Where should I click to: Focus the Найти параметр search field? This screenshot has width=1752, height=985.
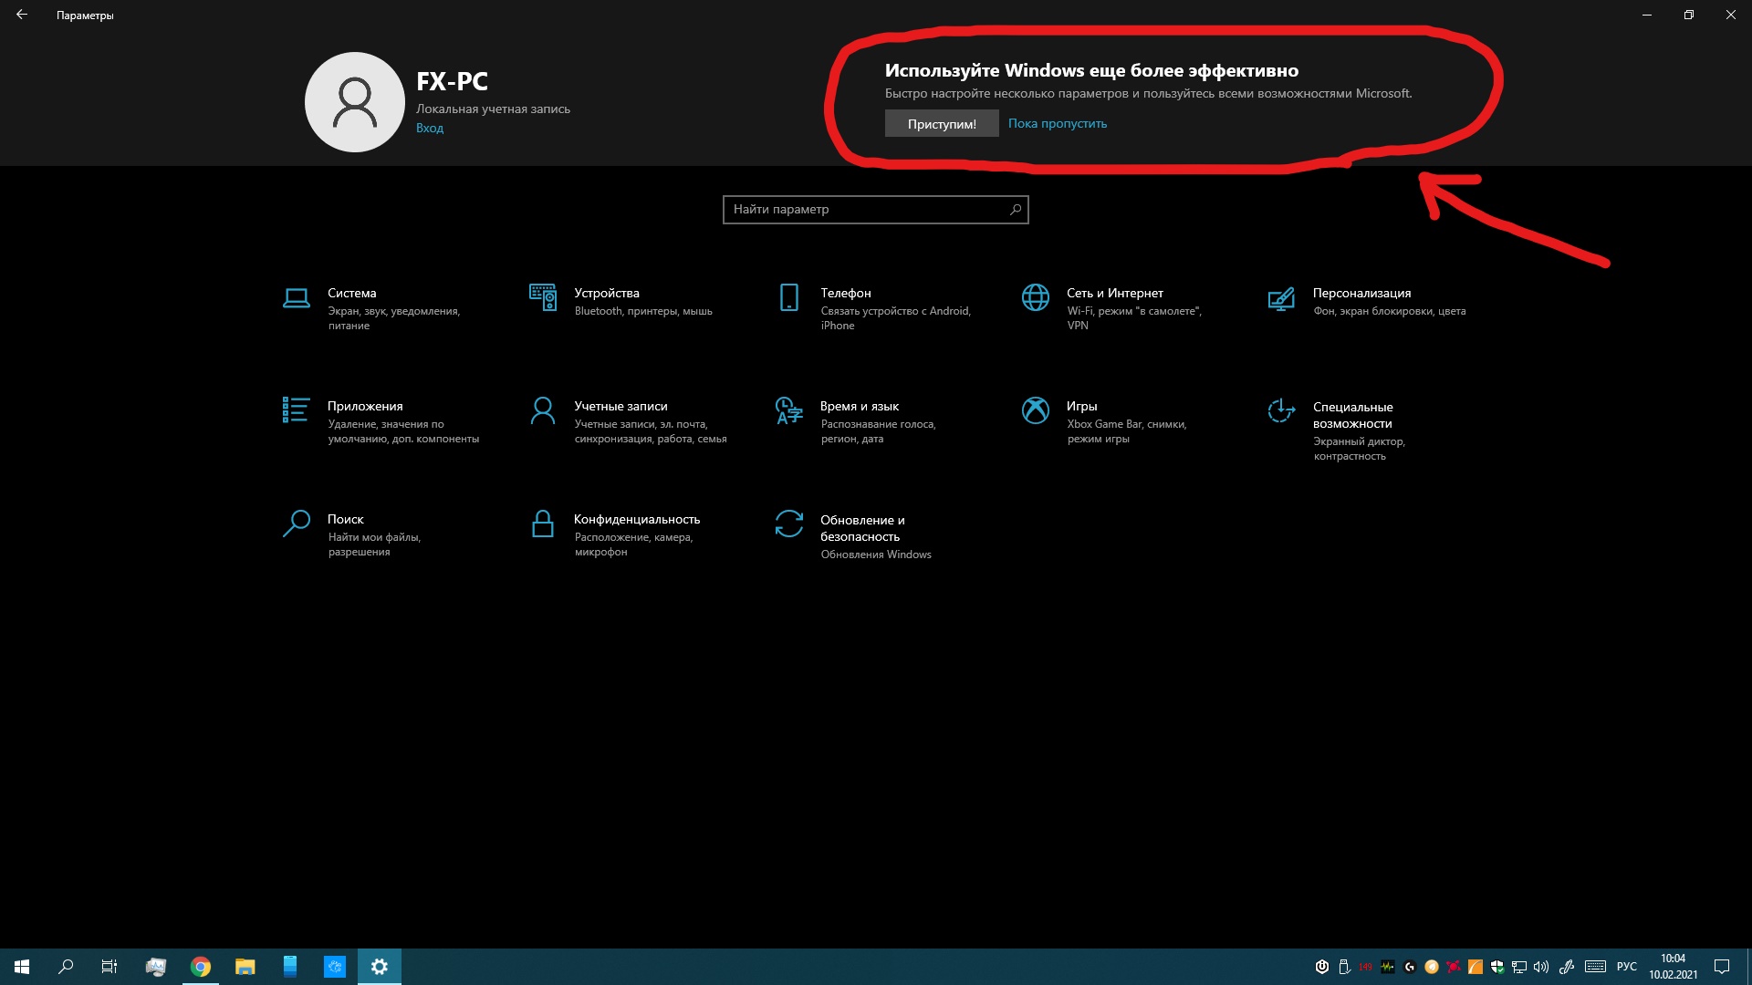coord(876,210)
